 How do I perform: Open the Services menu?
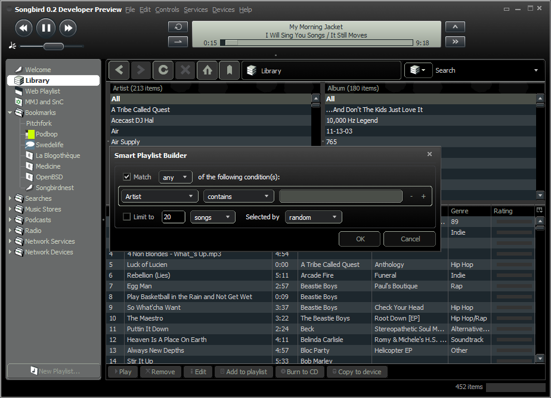196,10
